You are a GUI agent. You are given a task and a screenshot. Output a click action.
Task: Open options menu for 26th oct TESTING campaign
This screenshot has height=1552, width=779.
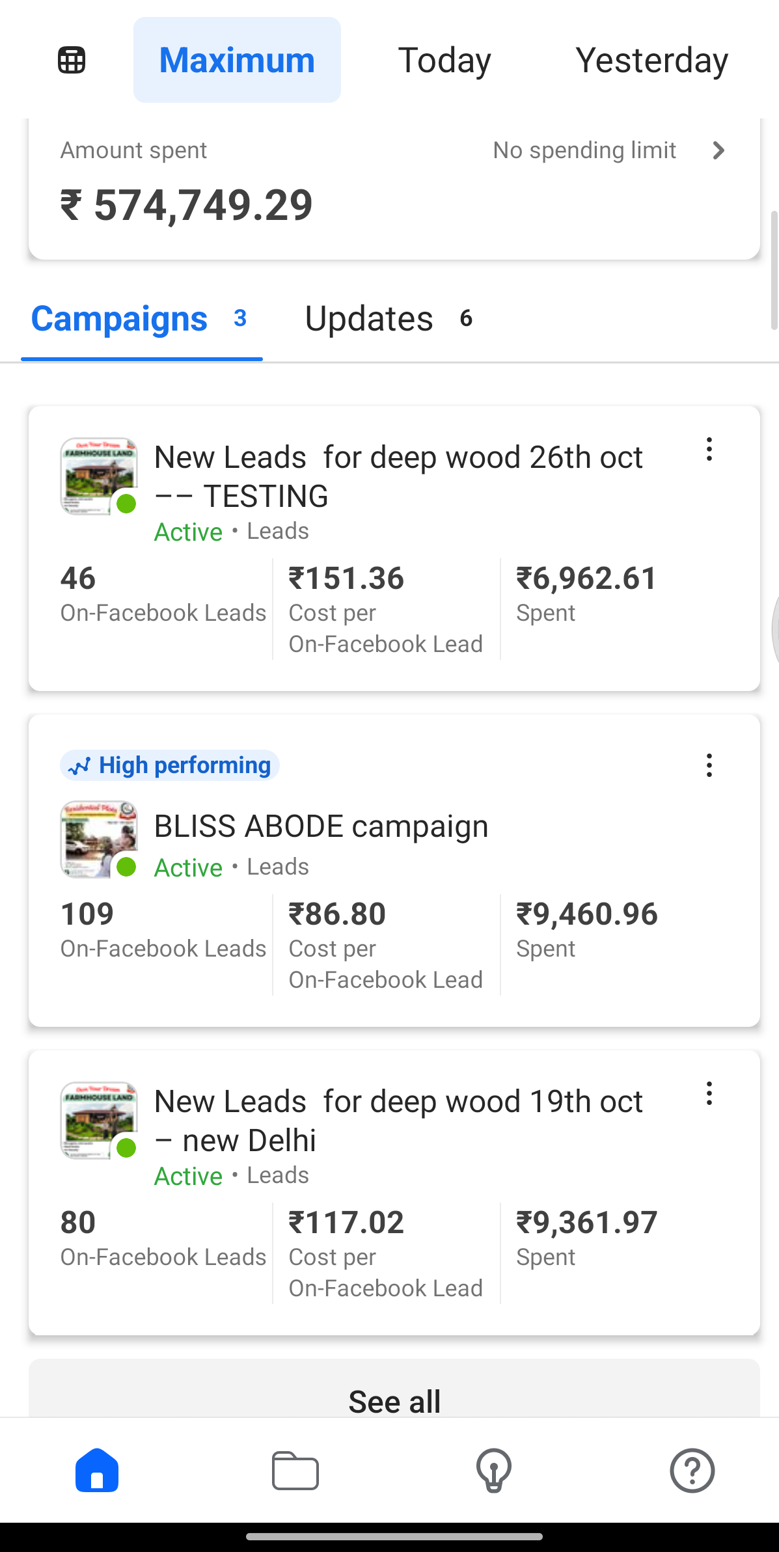(709, 450)
